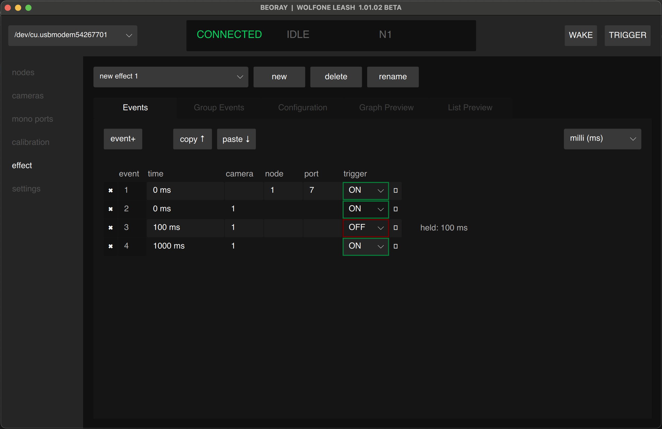Open the serial port device dropdown
Screen dimensions: 662x429
[x=73, y=35]
